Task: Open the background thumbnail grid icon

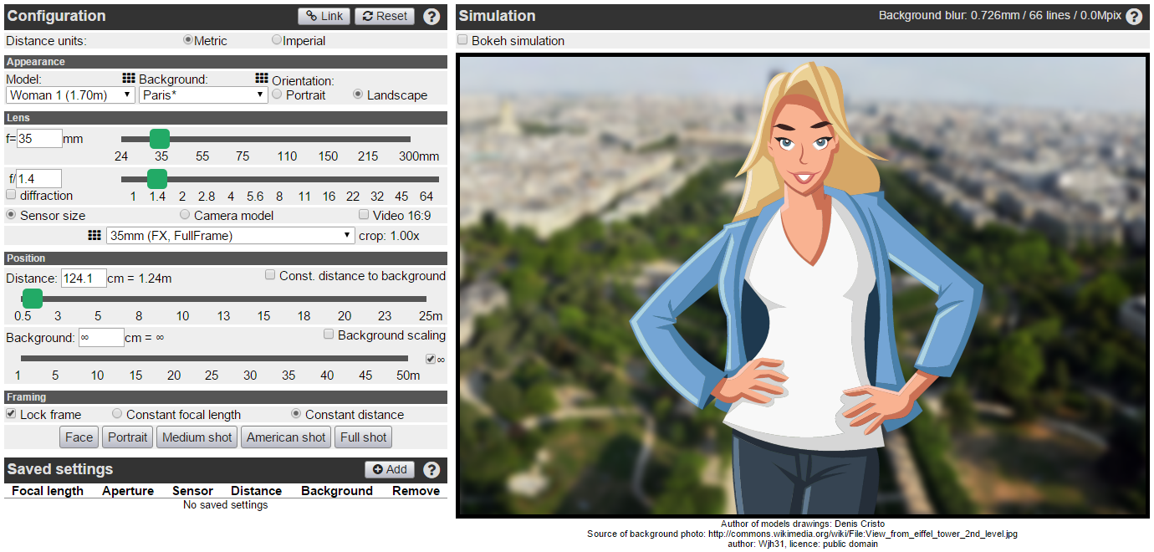Action: pos(262,78)
